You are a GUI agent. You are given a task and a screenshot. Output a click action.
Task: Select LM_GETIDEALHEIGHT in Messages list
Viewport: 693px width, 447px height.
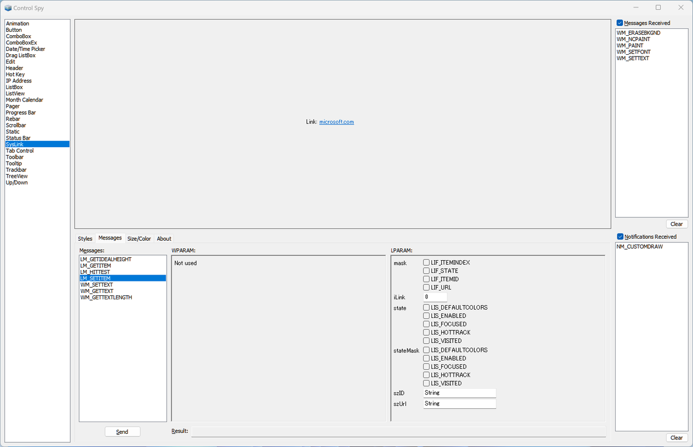coord(122,259)
